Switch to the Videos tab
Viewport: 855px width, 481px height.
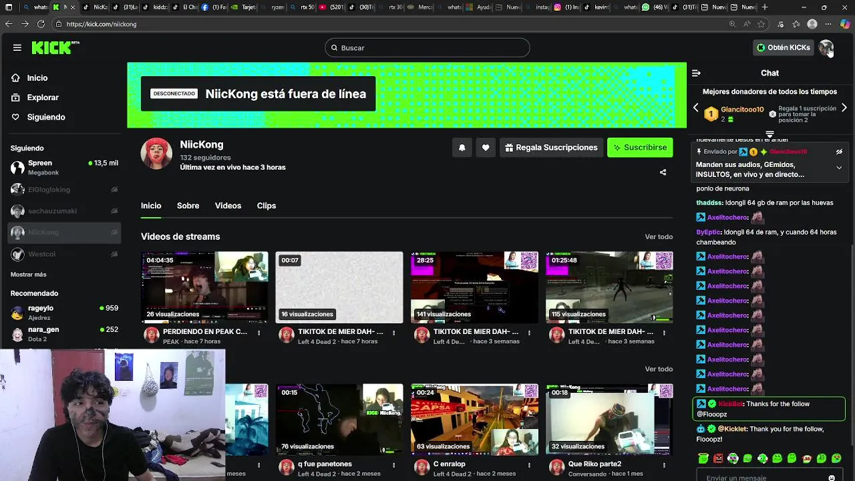(x=228, y=206)
